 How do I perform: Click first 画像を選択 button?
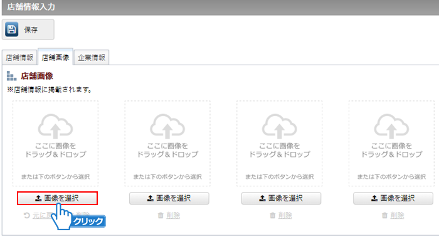58,198
